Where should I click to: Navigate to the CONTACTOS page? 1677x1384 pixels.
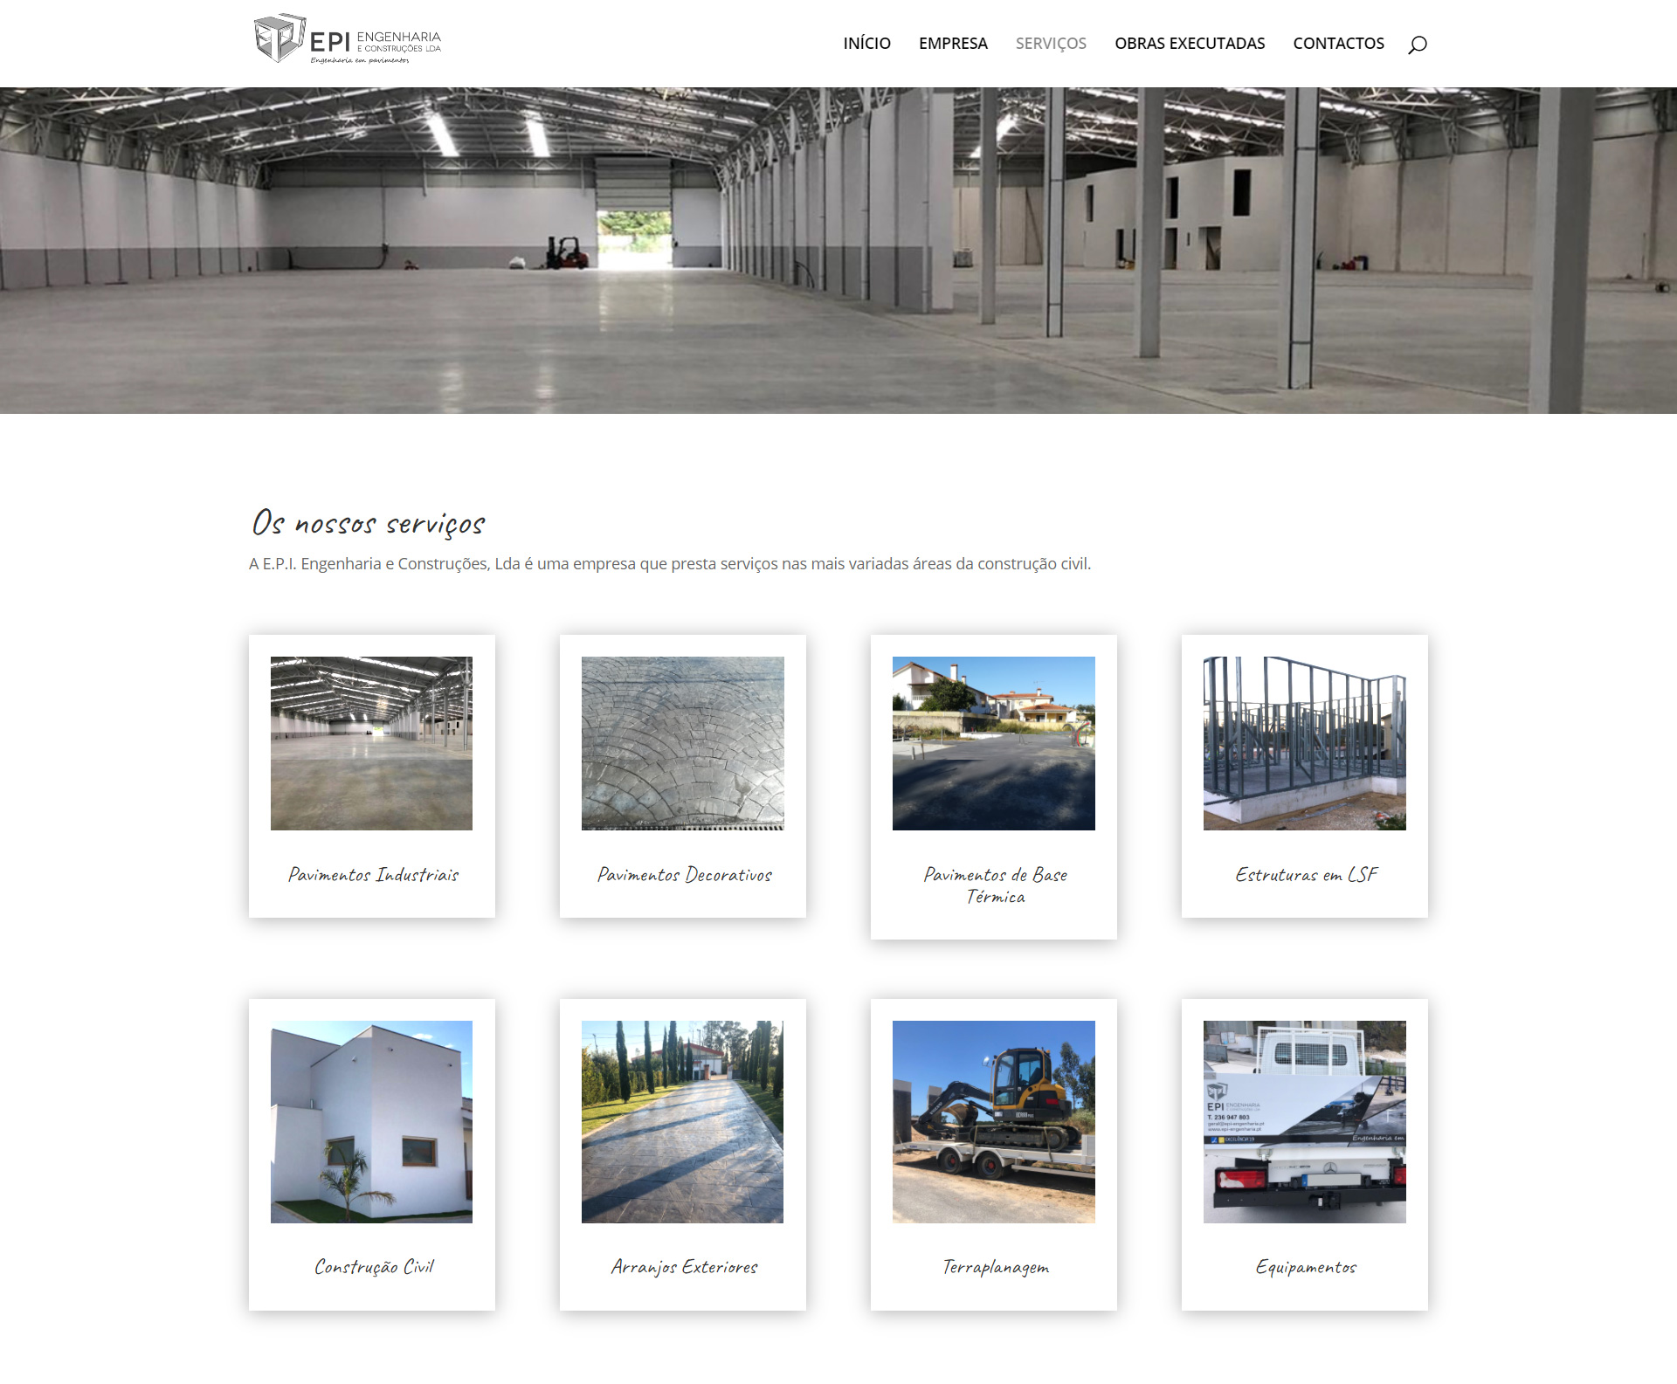[1337, 44]
